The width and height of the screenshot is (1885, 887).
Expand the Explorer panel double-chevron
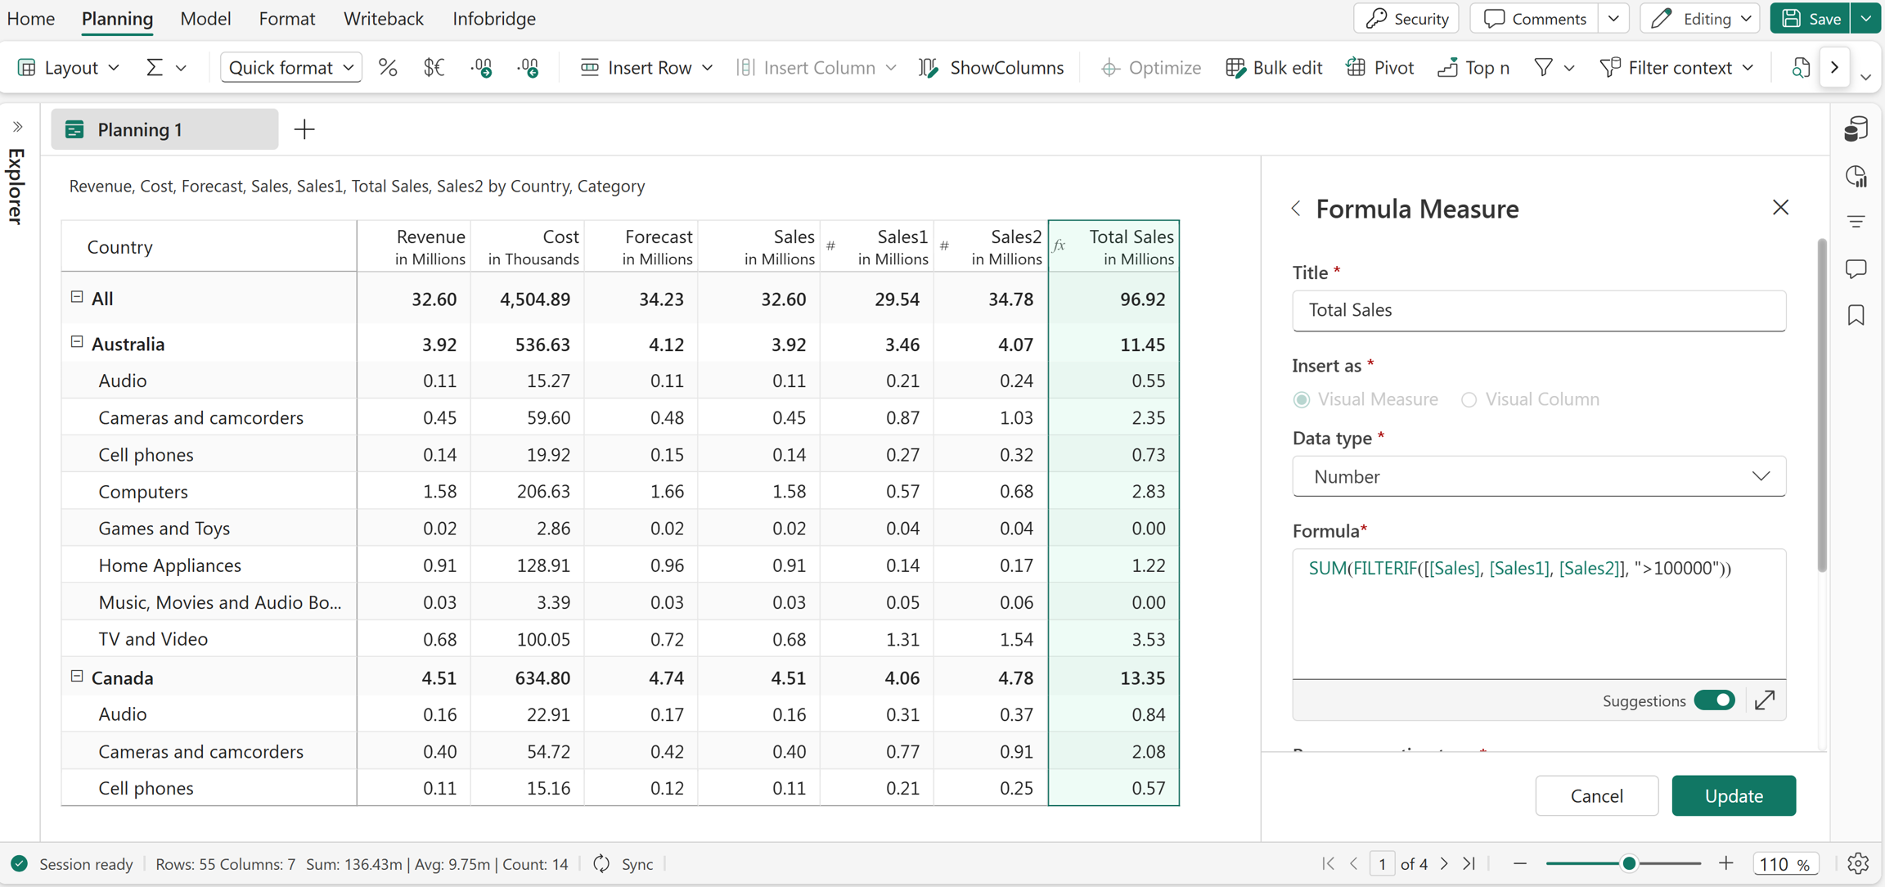coord(17,127)
